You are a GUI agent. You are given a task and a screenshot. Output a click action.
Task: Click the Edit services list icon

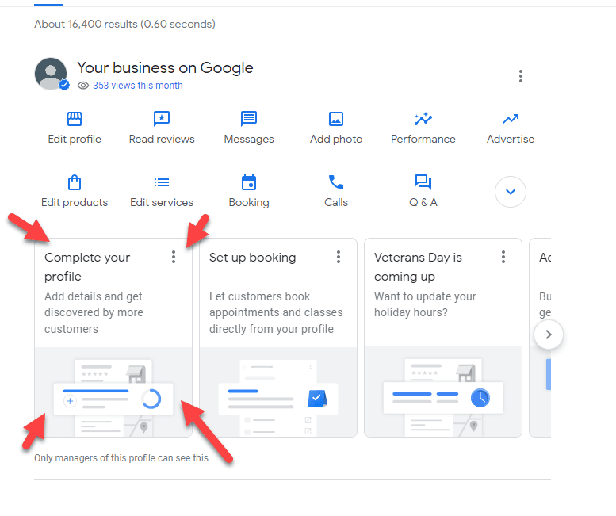(162, 182)
